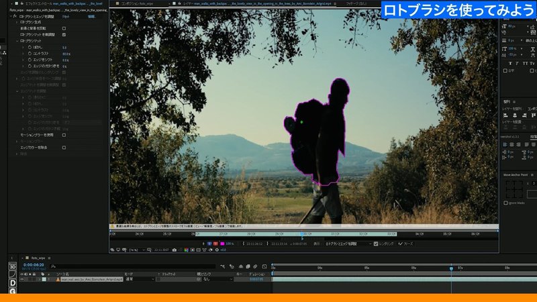
Task: Select the Roto_wipe timeline tab
Action: (x=38, y=258)
